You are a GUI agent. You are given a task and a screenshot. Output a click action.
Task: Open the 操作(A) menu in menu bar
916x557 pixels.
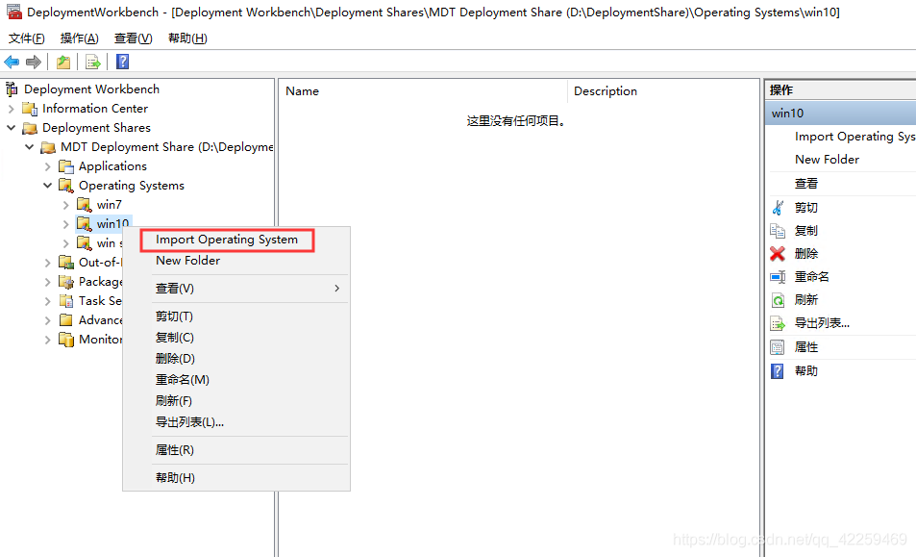(x=79, y=38)
